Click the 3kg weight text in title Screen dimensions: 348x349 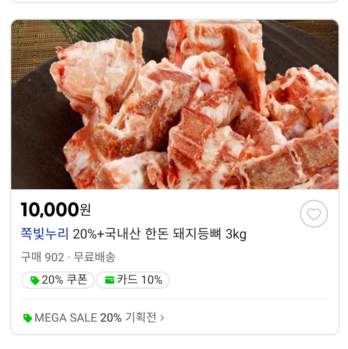click(x=236, y=234)
